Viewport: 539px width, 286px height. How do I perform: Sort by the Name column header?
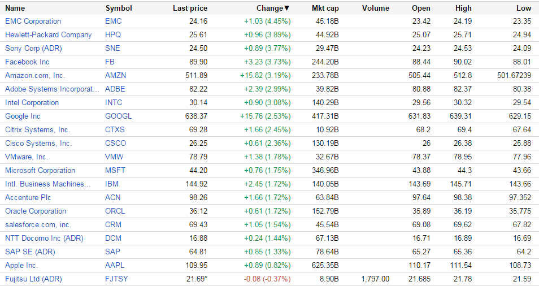point(15,8)
